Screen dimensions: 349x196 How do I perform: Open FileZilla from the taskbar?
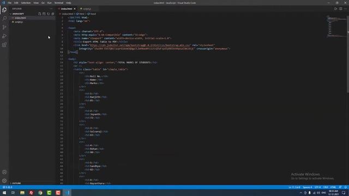coord(31,193)
